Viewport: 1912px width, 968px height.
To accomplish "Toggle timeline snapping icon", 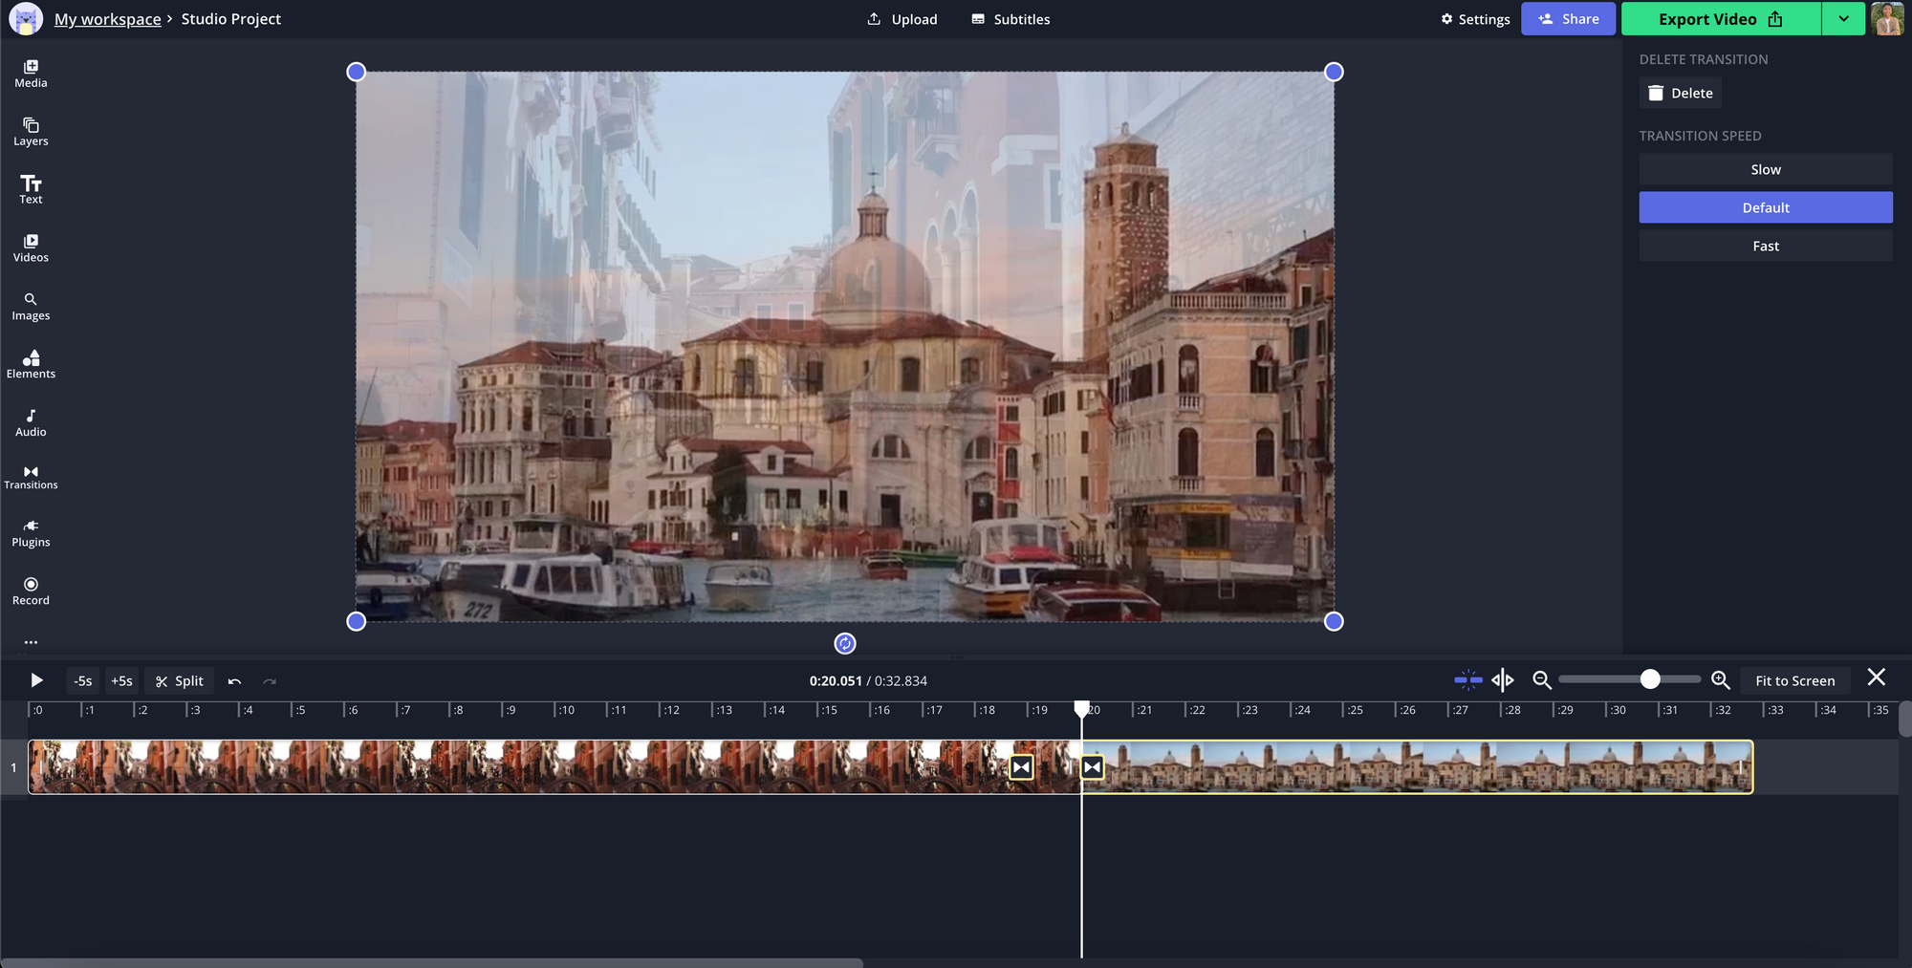I will tap(1467, 680).
